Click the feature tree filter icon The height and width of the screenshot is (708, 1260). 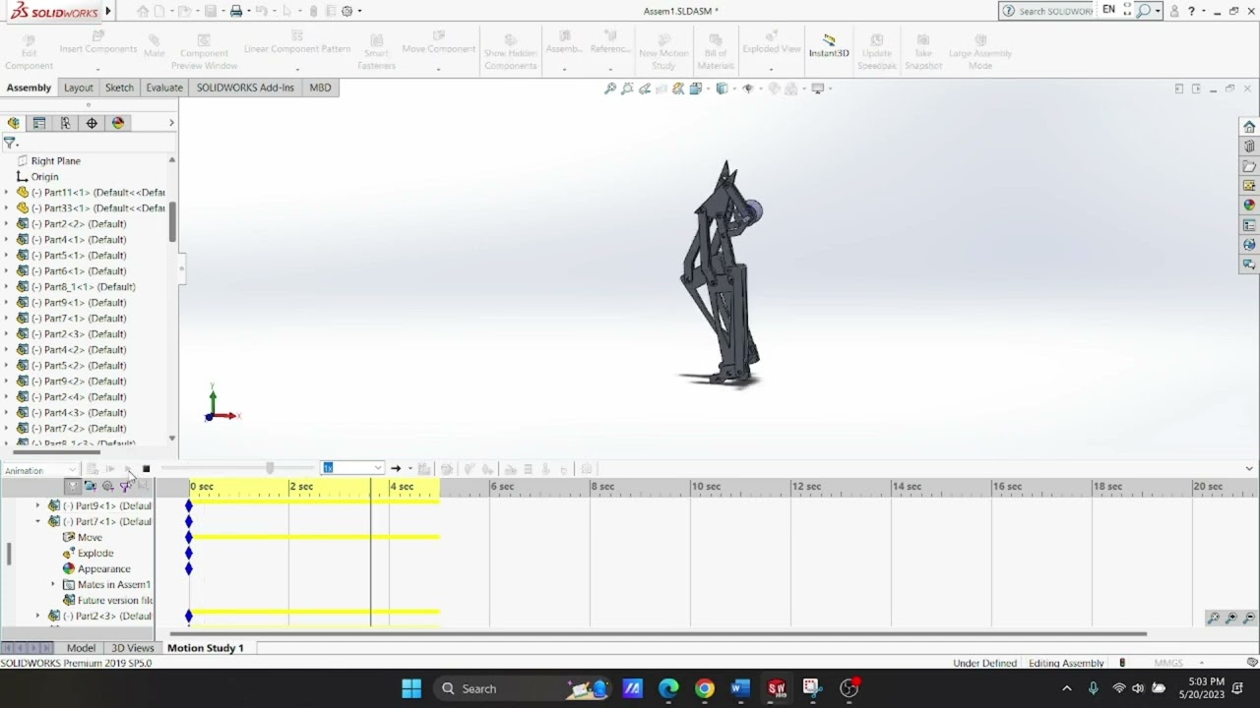pyautogui.click(x=10, y=144)
